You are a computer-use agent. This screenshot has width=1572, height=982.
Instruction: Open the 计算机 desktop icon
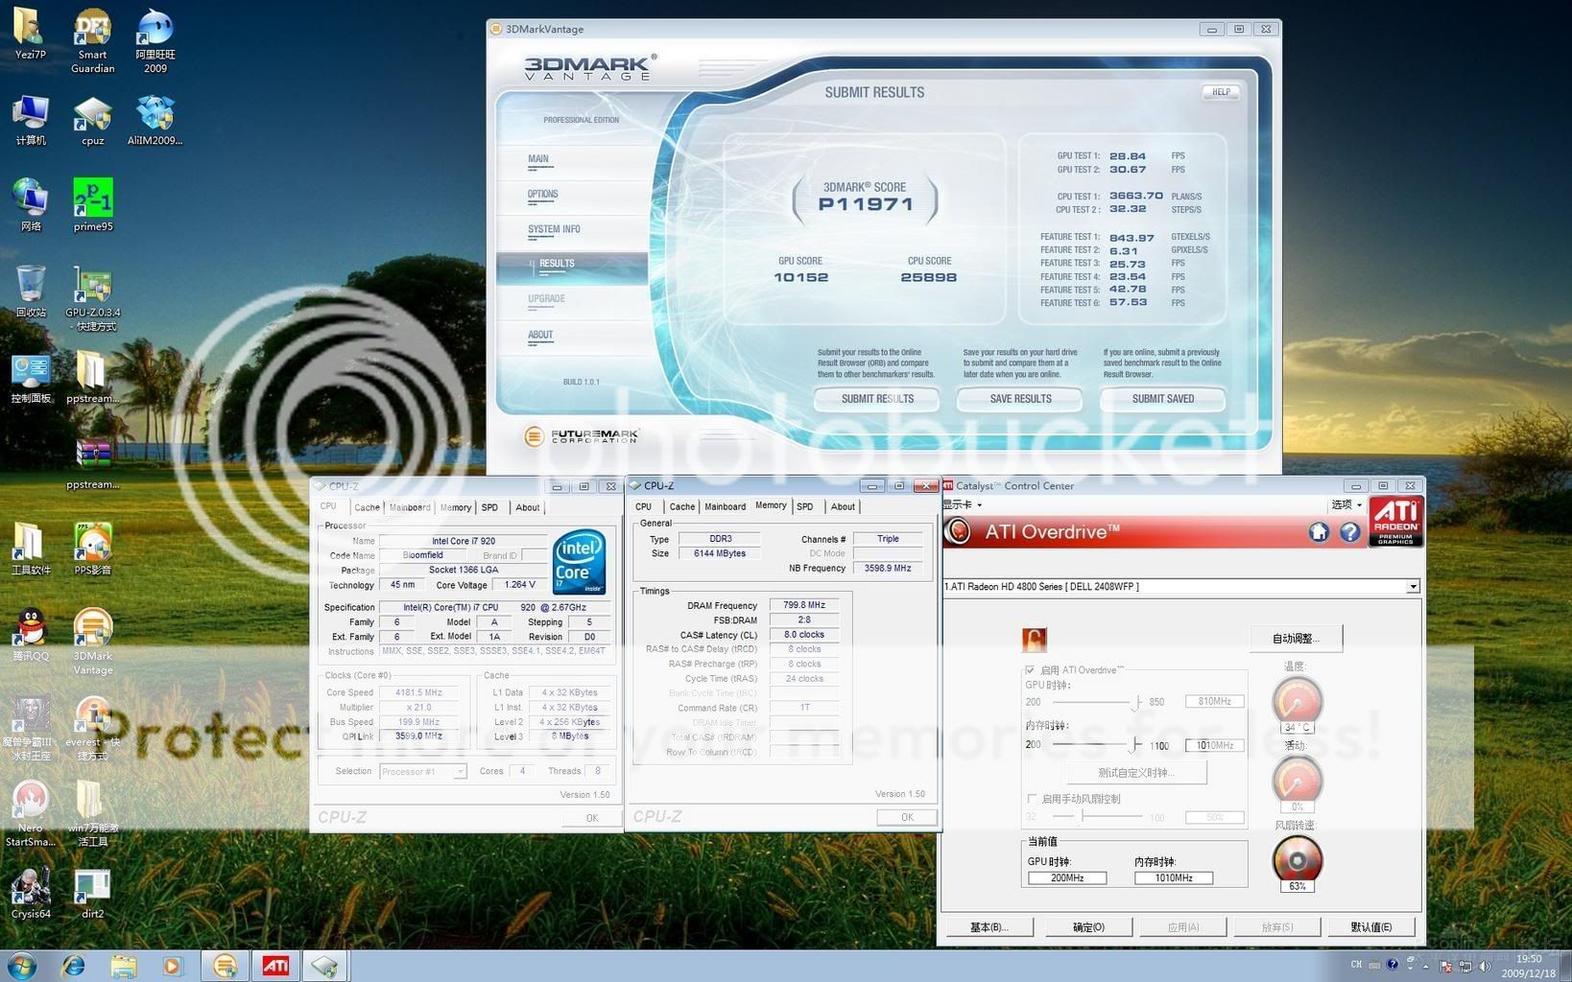click(30, 121)
